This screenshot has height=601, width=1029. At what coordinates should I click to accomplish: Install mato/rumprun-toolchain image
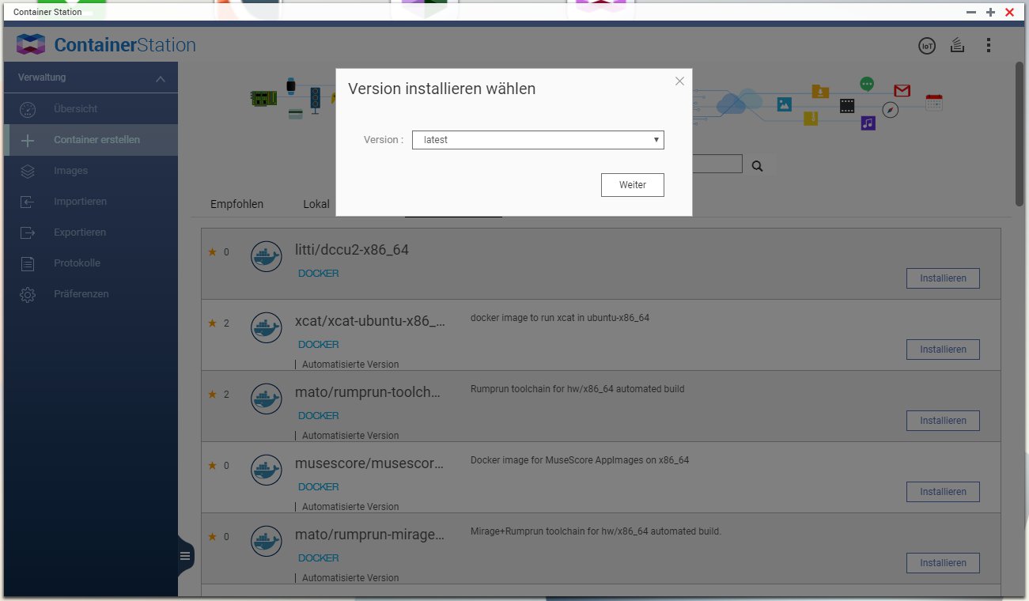pos(943,421)
